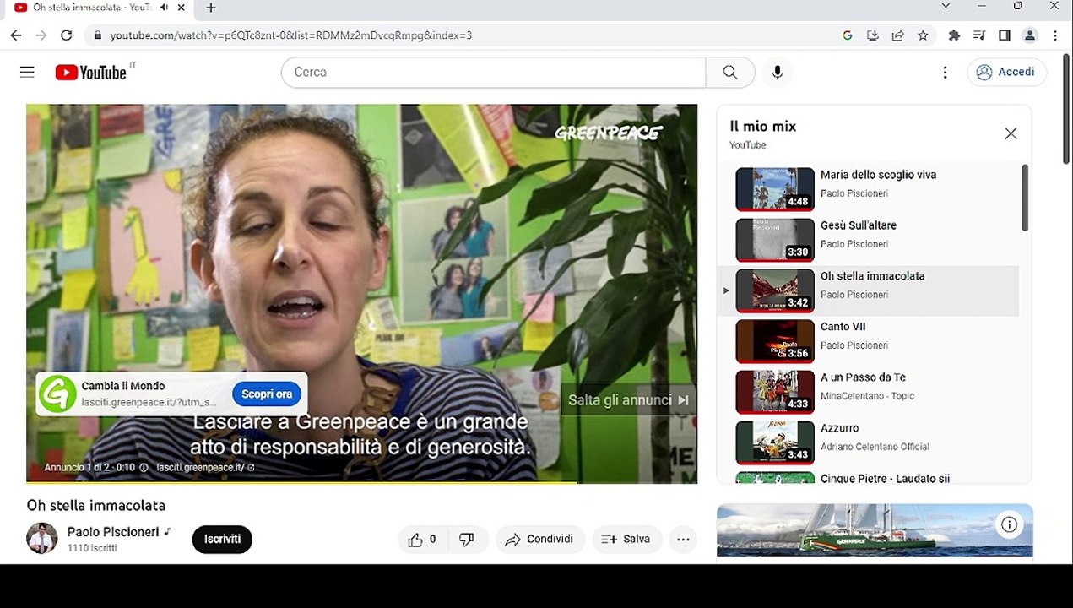Click Adriano Celentano Official channel name
Viewport: 1073px width, 608px height.
click(x=875, y=447)
